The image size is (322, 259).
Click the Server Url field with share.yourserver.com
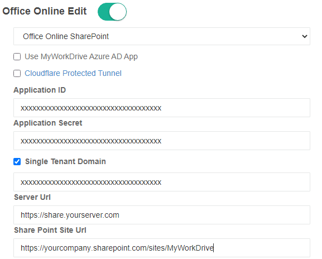[162, 215]
